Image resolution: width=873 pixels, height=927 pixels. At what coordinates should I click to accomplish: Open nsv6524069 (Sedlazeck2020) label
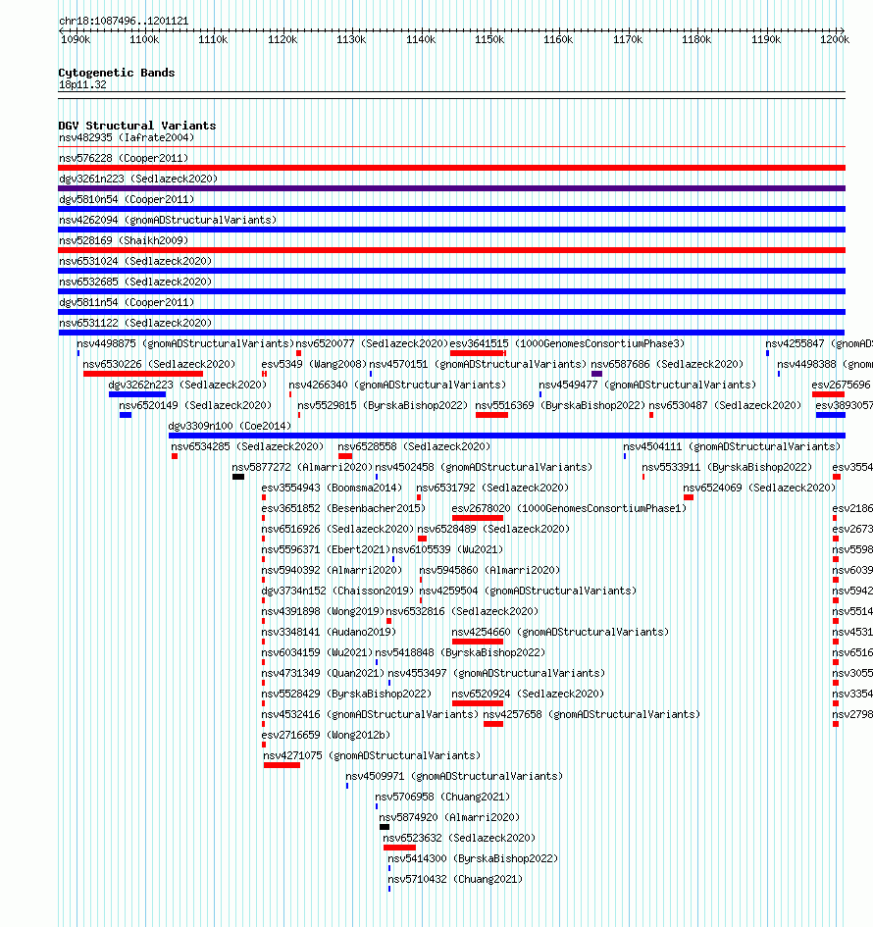pyautogui.click(x=759, y=489)
